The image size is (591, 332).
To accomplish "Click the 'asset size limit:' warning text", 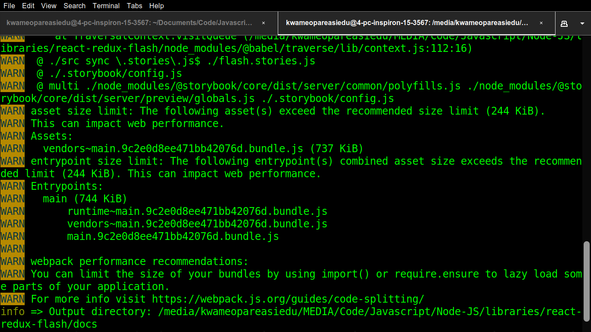I will 82,111.
